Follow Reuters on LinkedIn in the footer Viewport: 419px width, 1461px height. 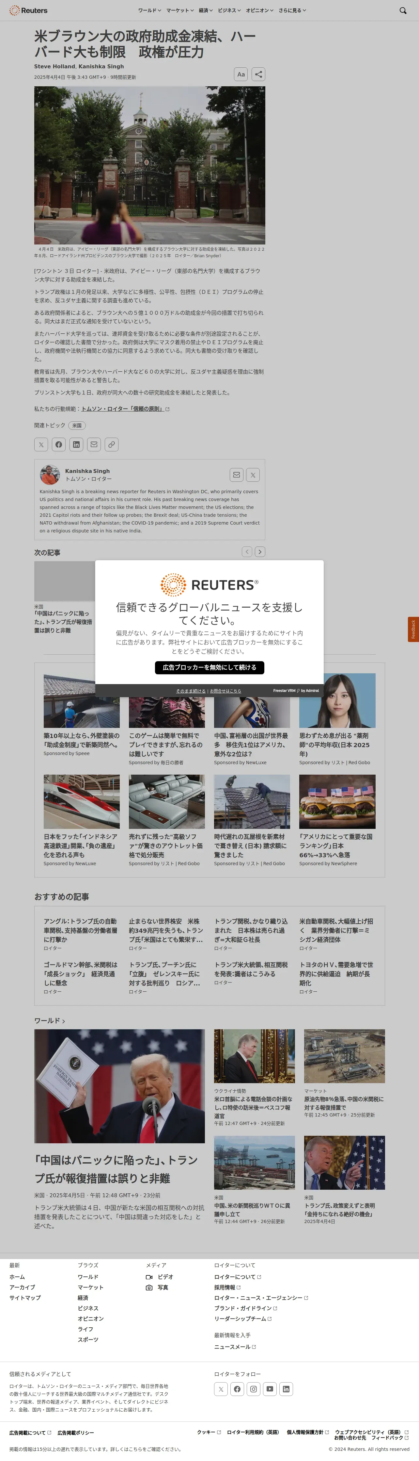click(x=287, y=1389)
